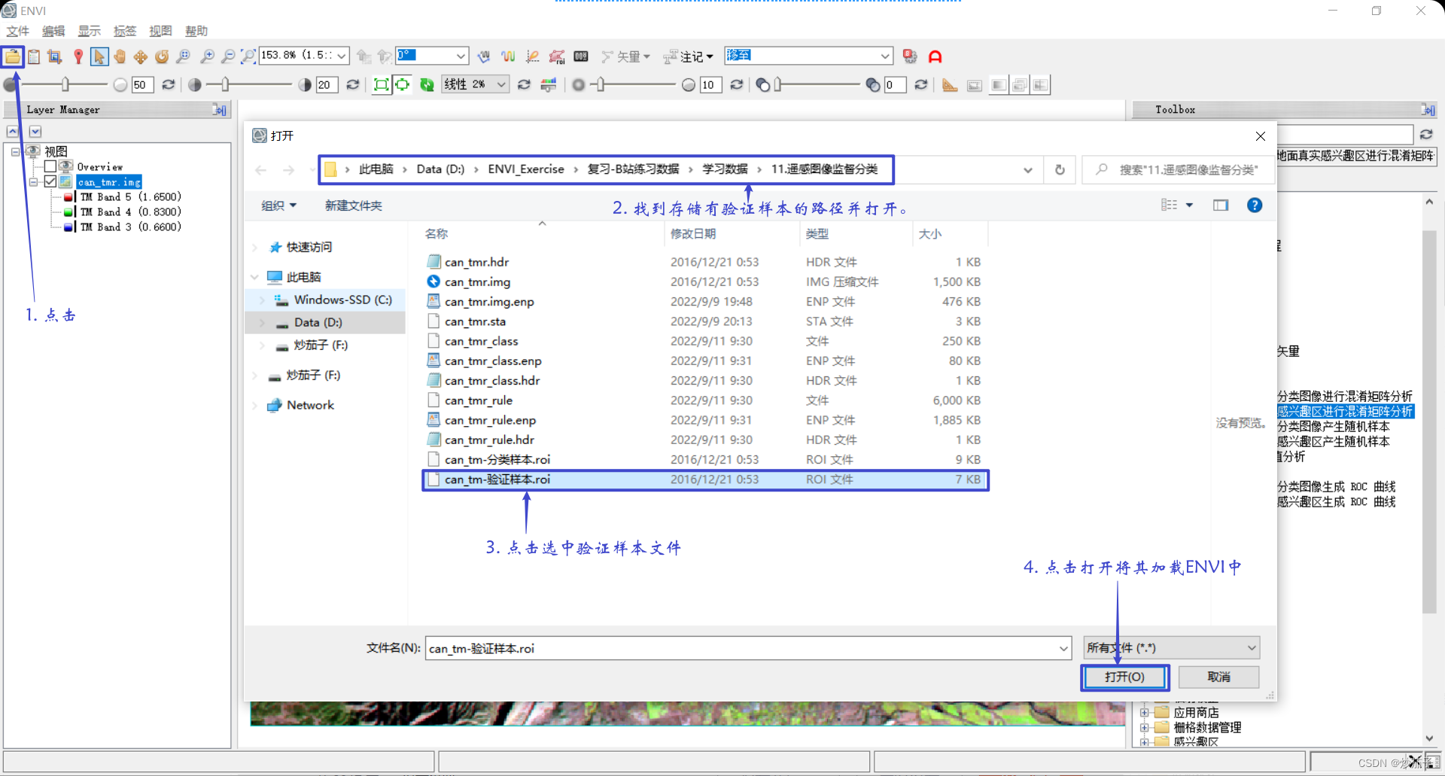Click the Layer Manager detach panel icon
Image resolution: width=1445 pixels, height=776 pixels.
pos(219,110)
